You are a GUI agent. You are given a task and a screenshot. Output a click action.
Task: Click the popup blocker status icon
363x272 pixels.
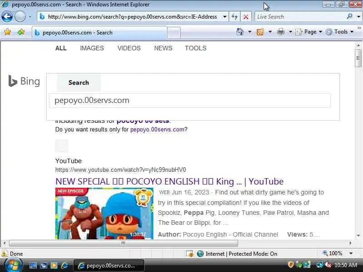click(190, 254)
